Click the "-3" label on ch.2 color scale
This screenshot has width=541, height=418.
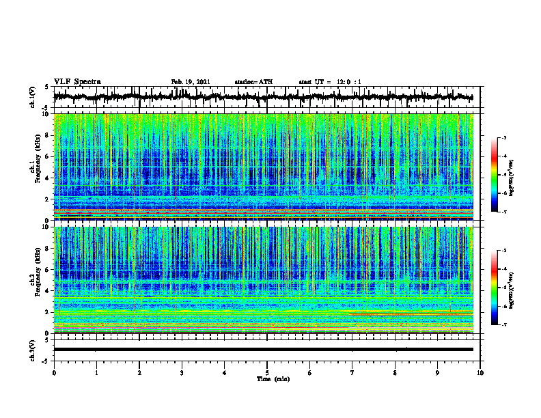(504, 251)
